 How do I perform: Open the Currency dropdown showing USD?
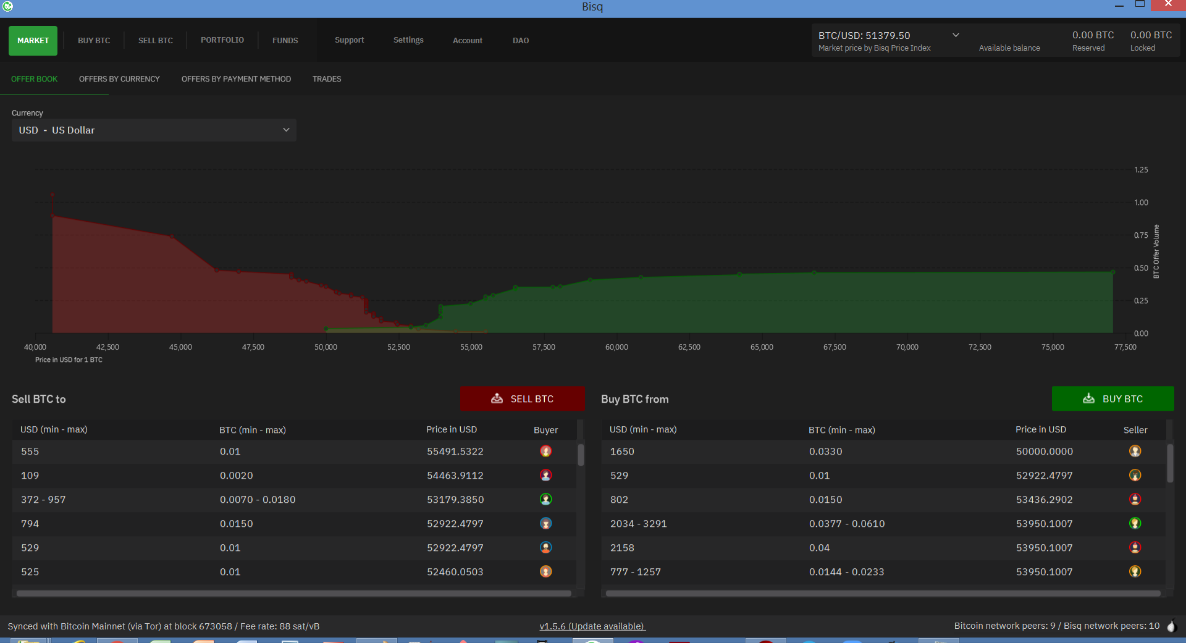pyautogui.click(x=154, y=130)
